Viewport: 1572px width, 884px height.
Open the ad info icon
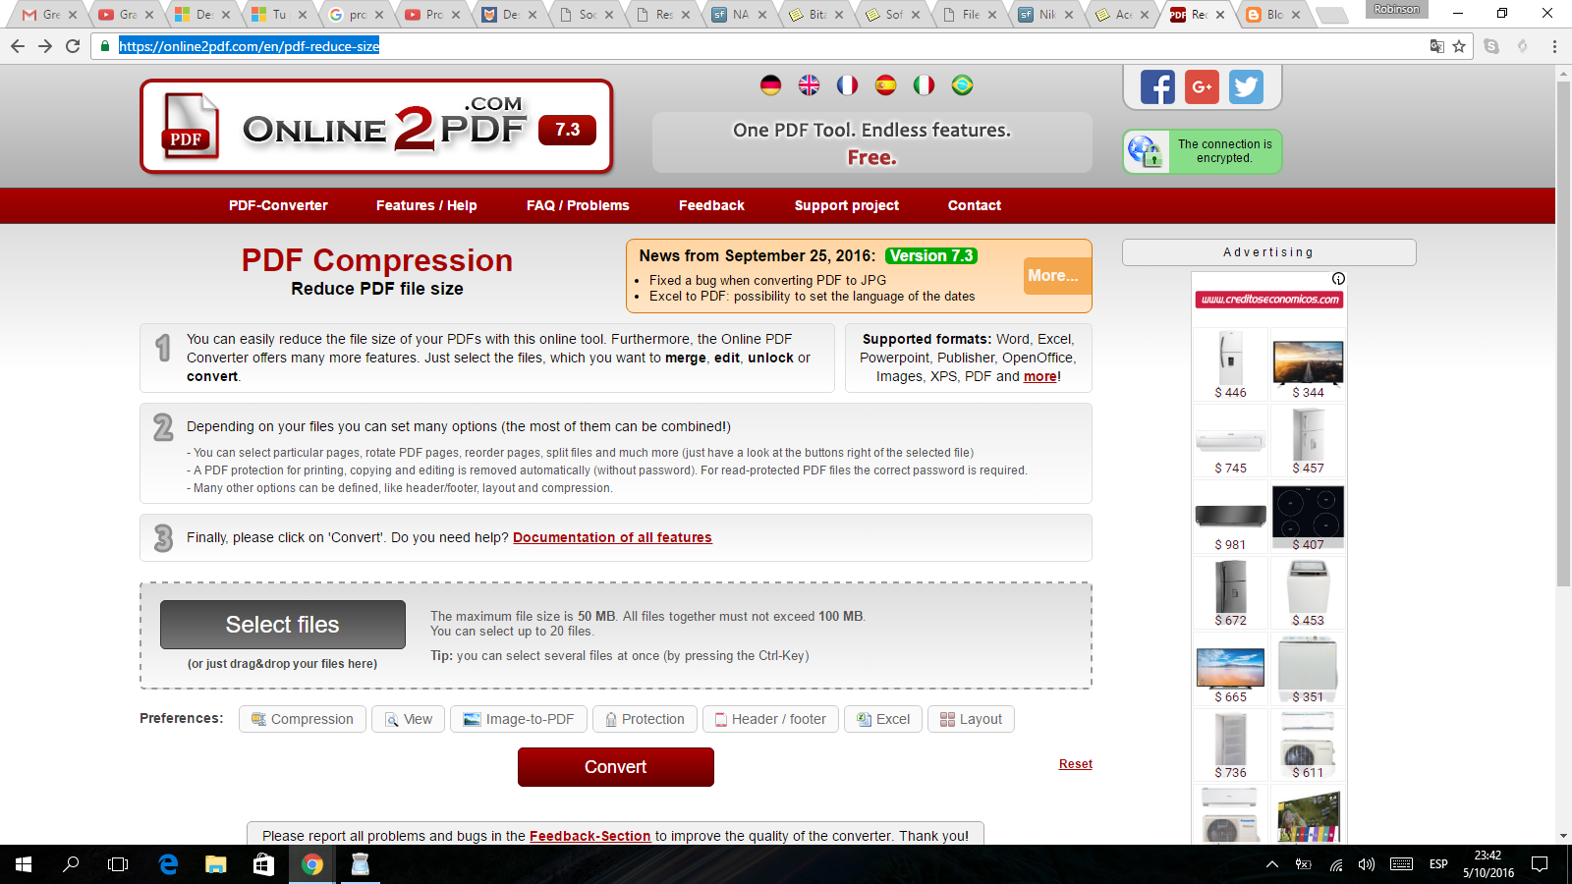click(1338, 279)
